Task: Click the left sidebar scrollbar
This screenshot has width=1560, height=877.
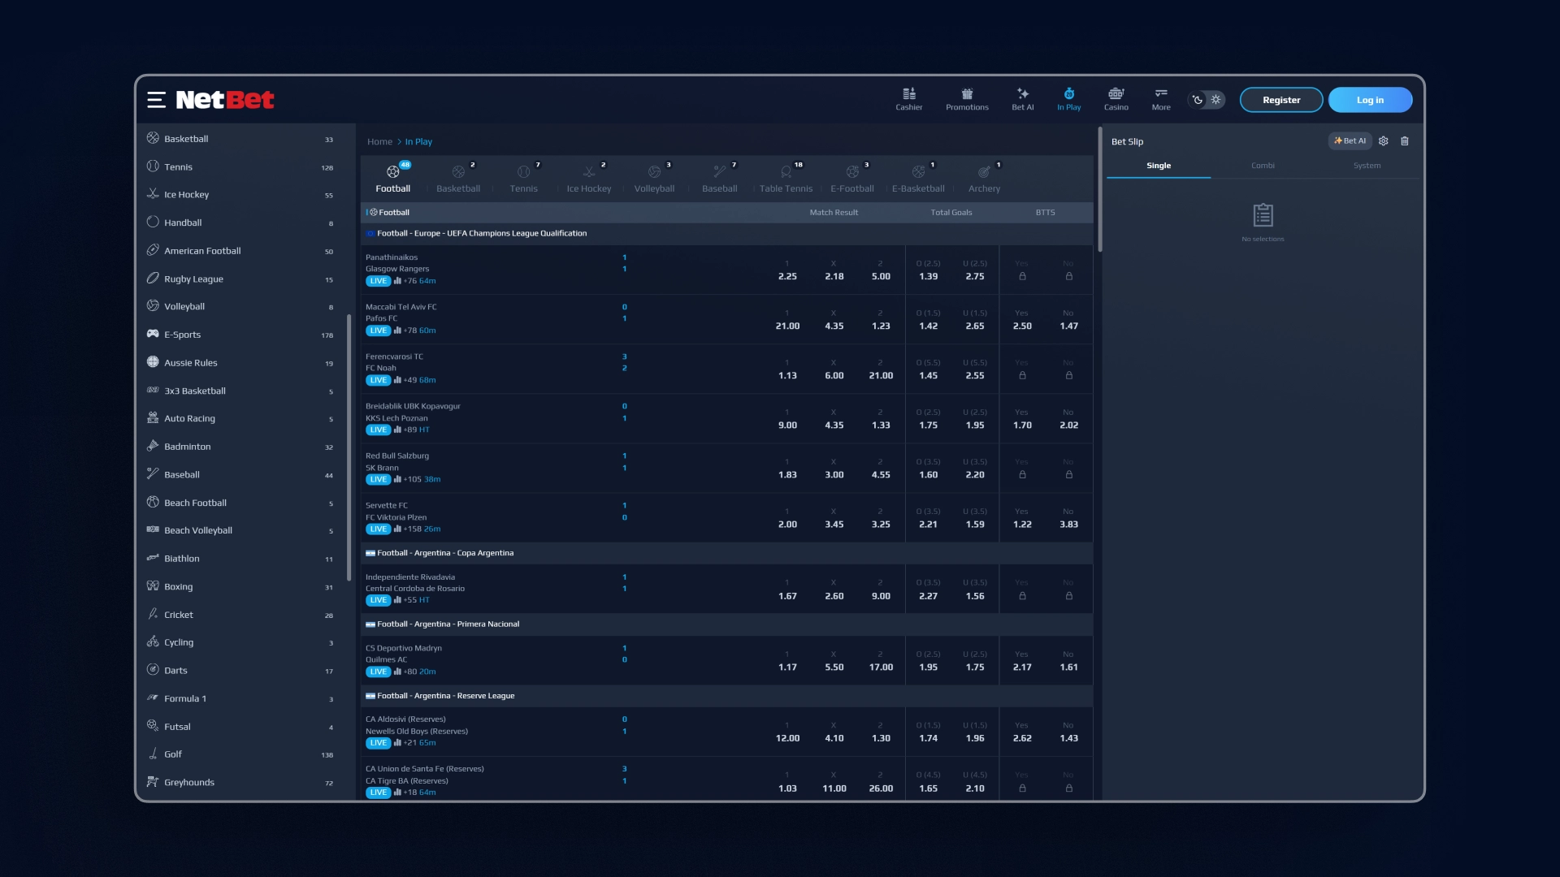Action: point(349,447)
